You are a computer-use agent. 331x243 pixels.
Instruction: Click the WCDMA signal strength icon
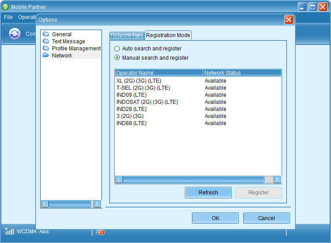pos(9,232)
